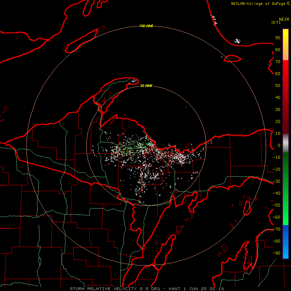Select the 50 value on the velocity scale
This screenshot has width=291, height=291.
click(x=278, y=86)
